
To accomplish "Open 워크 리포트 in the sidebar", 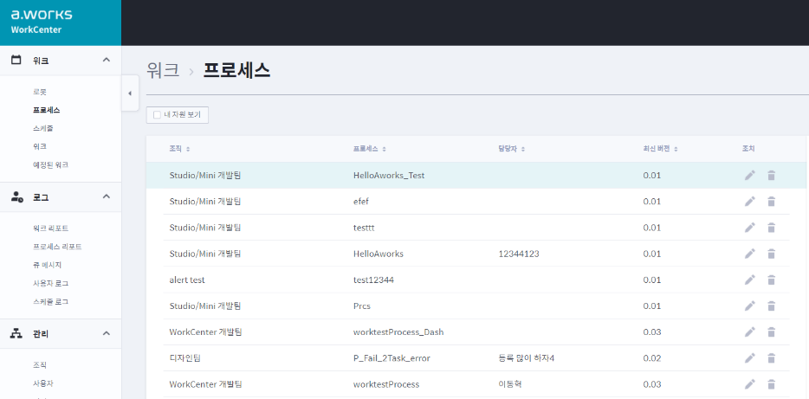I will tap(50, 228).
